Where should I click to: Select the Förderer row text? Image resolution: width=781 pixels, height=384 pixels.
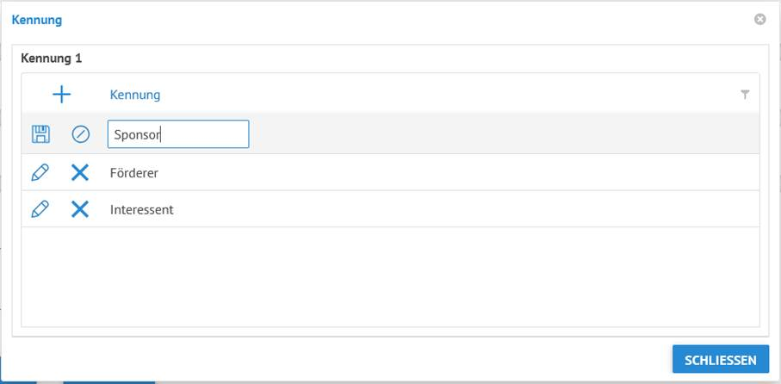coord(134,173)
